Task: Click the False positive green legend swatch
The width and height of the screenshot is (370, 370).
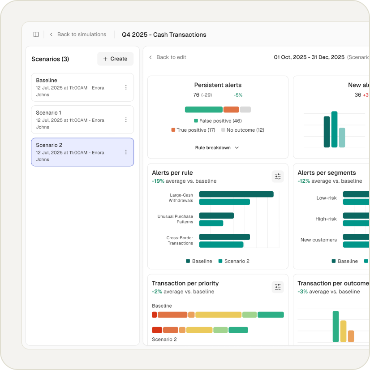Action: coord(196,121)
